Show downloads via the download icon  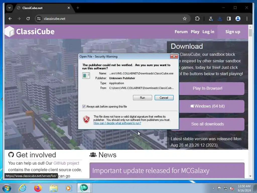pos(220,19)
